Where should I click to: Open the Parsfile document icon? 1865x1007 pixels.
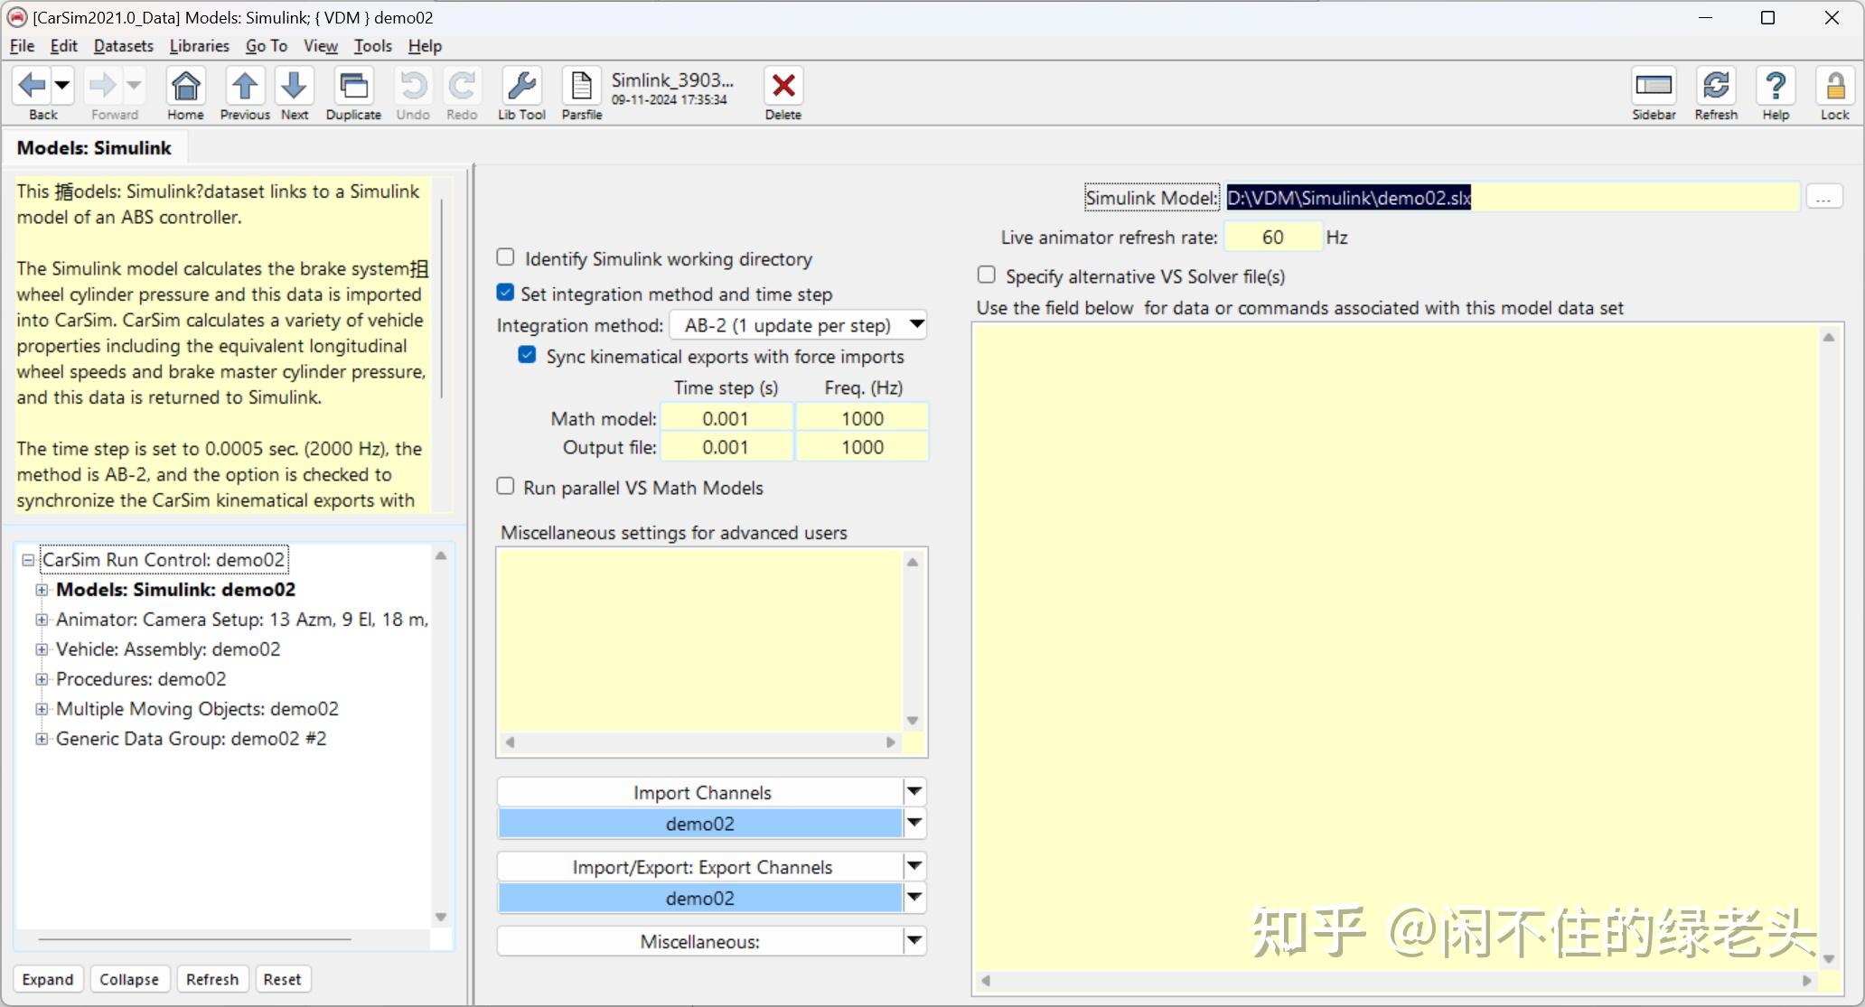click(x=581, y=88)
